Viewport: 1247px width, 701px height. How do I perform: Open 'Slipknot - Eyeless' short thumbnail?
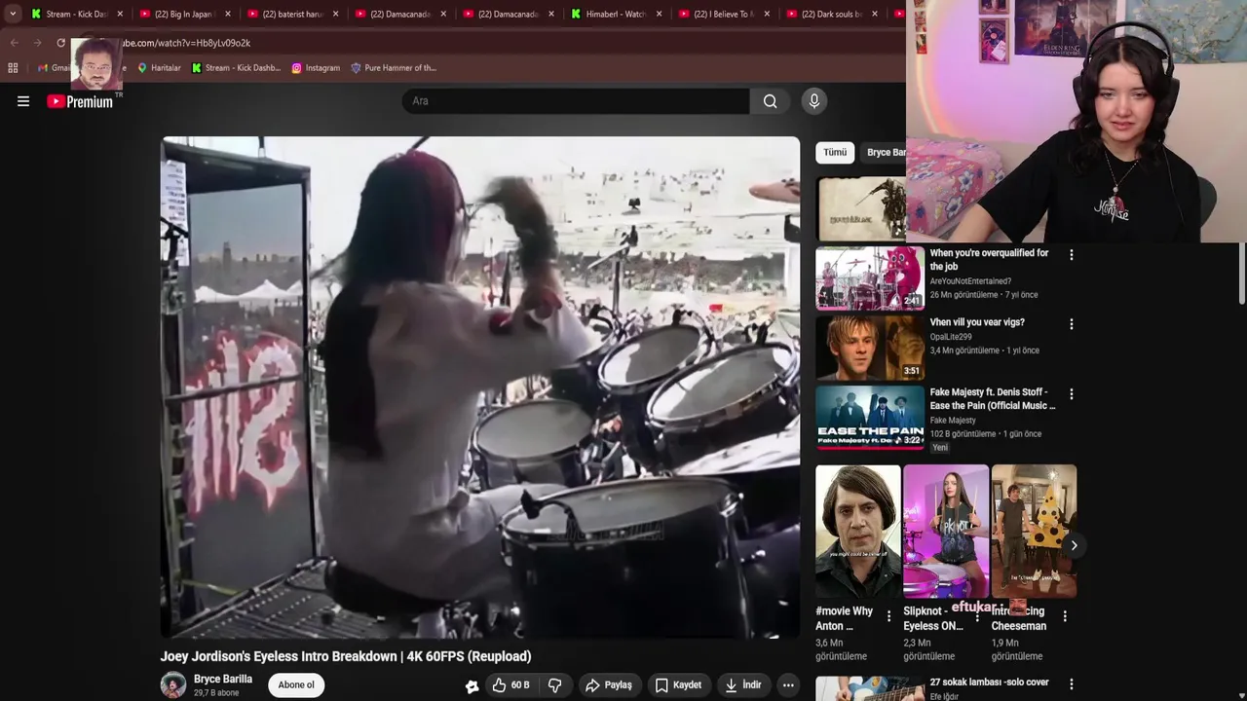[x=946, y=531]
